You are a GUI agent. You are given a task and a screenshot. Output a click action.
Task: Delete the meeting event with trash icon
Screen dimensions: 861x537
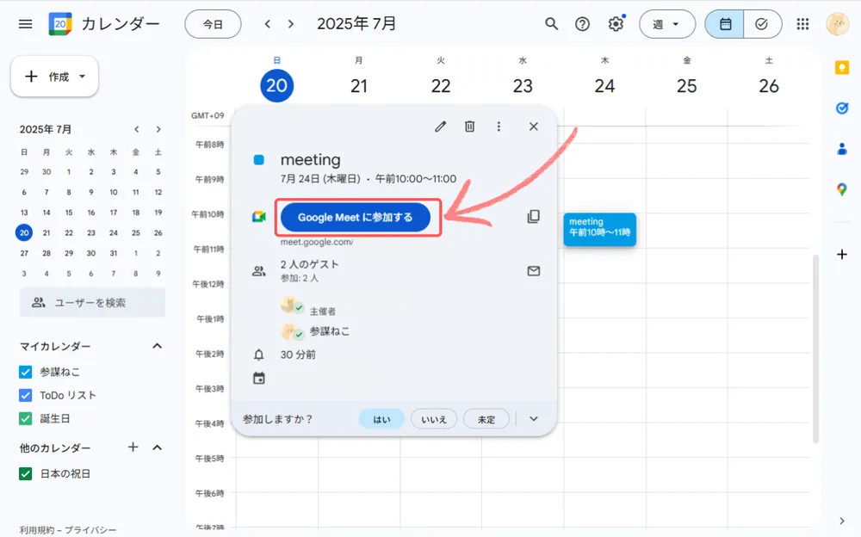(469, 127)
